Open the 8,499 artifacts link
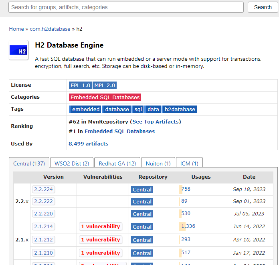Image resolution: width=279 pixels, height=265 pixels. pyautogui.click(x=89, y=143)
